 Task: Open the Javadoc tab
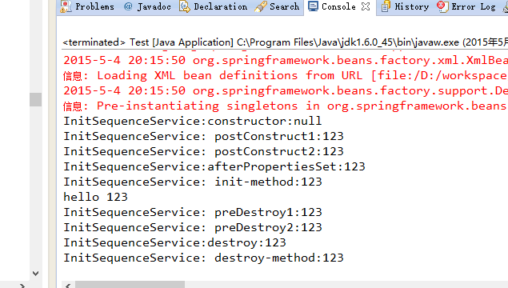pyautogui.click(x=147, y=6)
